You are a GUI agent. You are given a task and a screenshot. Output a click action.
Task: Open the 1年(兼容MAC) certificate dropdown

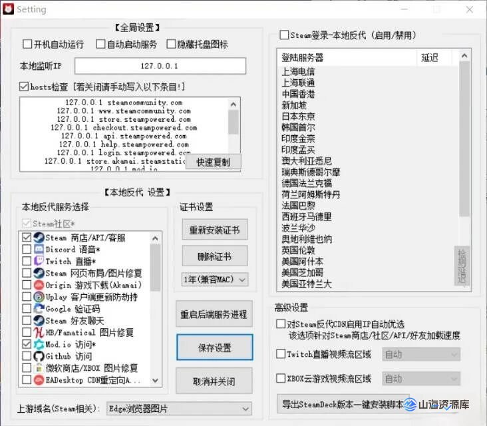[x=214, y=280]
